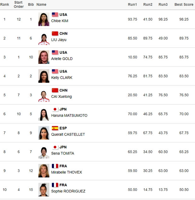Click the Japan flag beside Sena TOMITA

(55, 147)
